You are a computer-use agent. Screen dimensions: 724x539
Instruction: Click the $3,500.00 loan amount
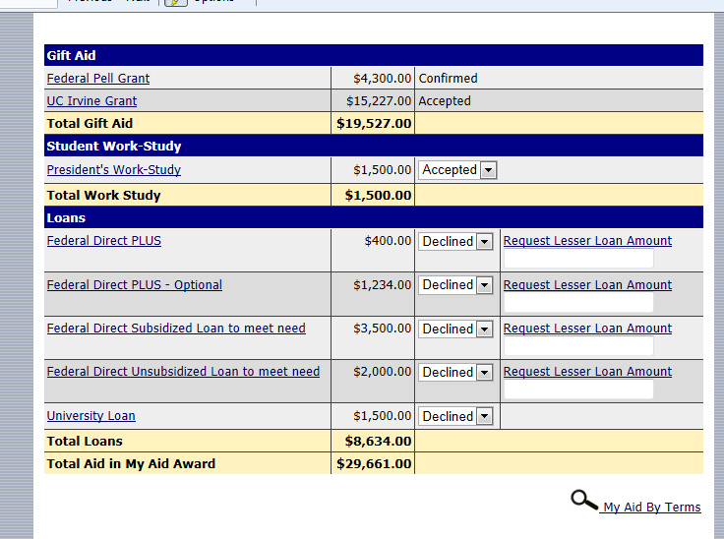[382, 328]
